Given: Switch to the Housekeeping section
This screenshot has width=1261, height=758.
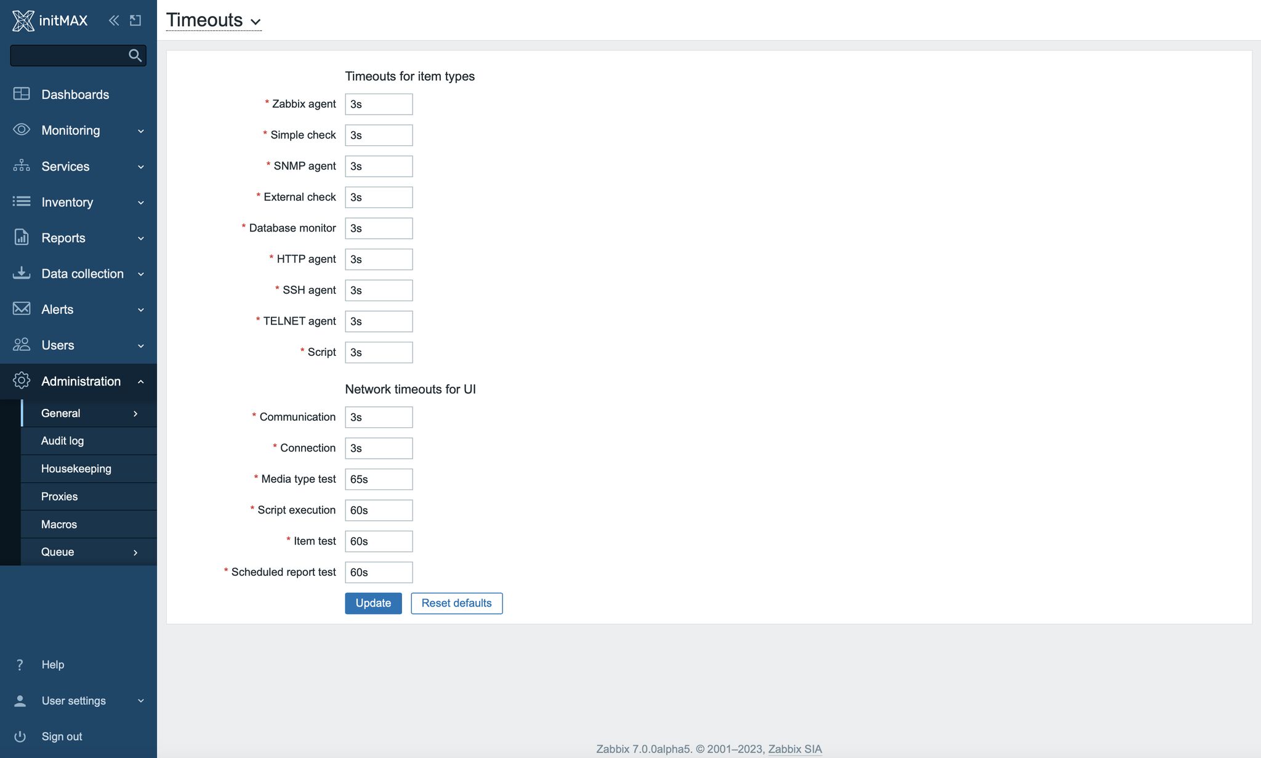Looking at the screenshot, I should tap(76, 469).
